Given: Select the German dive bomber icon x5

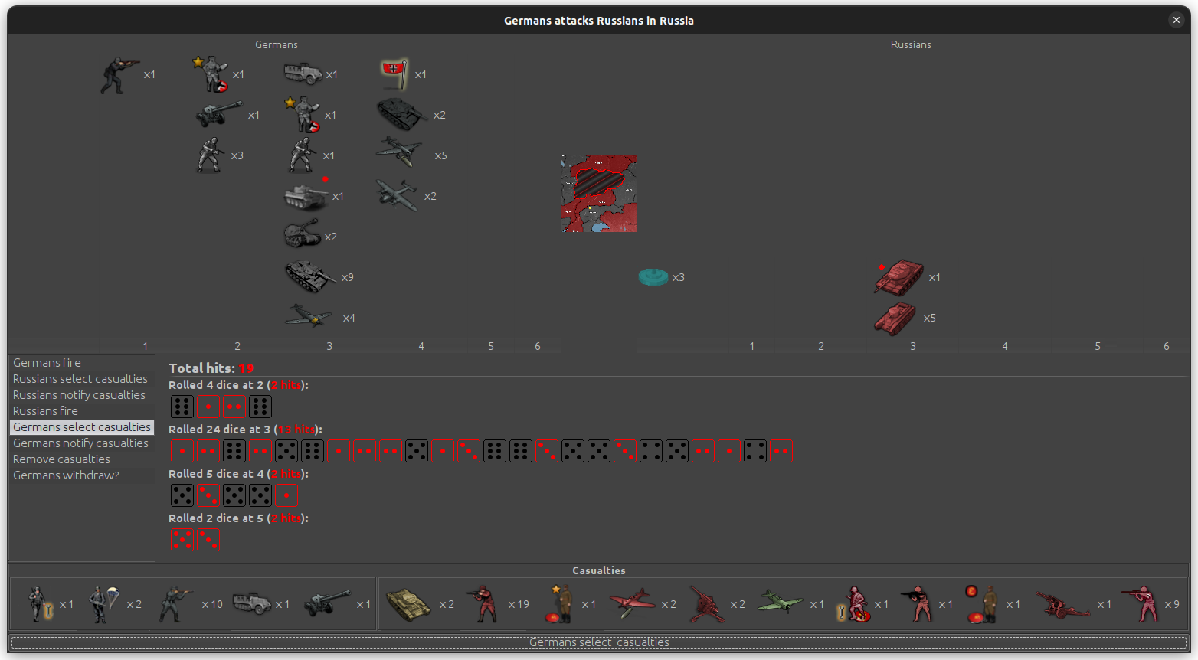Looking at the screenshot, I should tap(401, 152).
